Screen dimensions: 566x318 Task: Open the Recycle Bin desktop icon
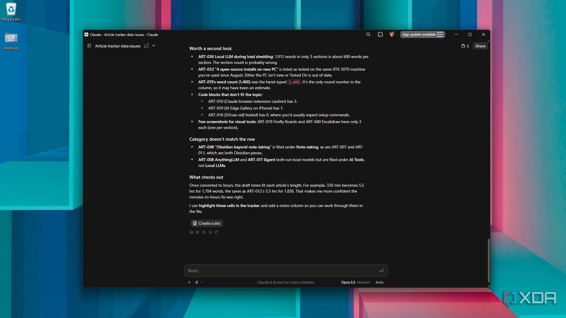coord(11,12)
